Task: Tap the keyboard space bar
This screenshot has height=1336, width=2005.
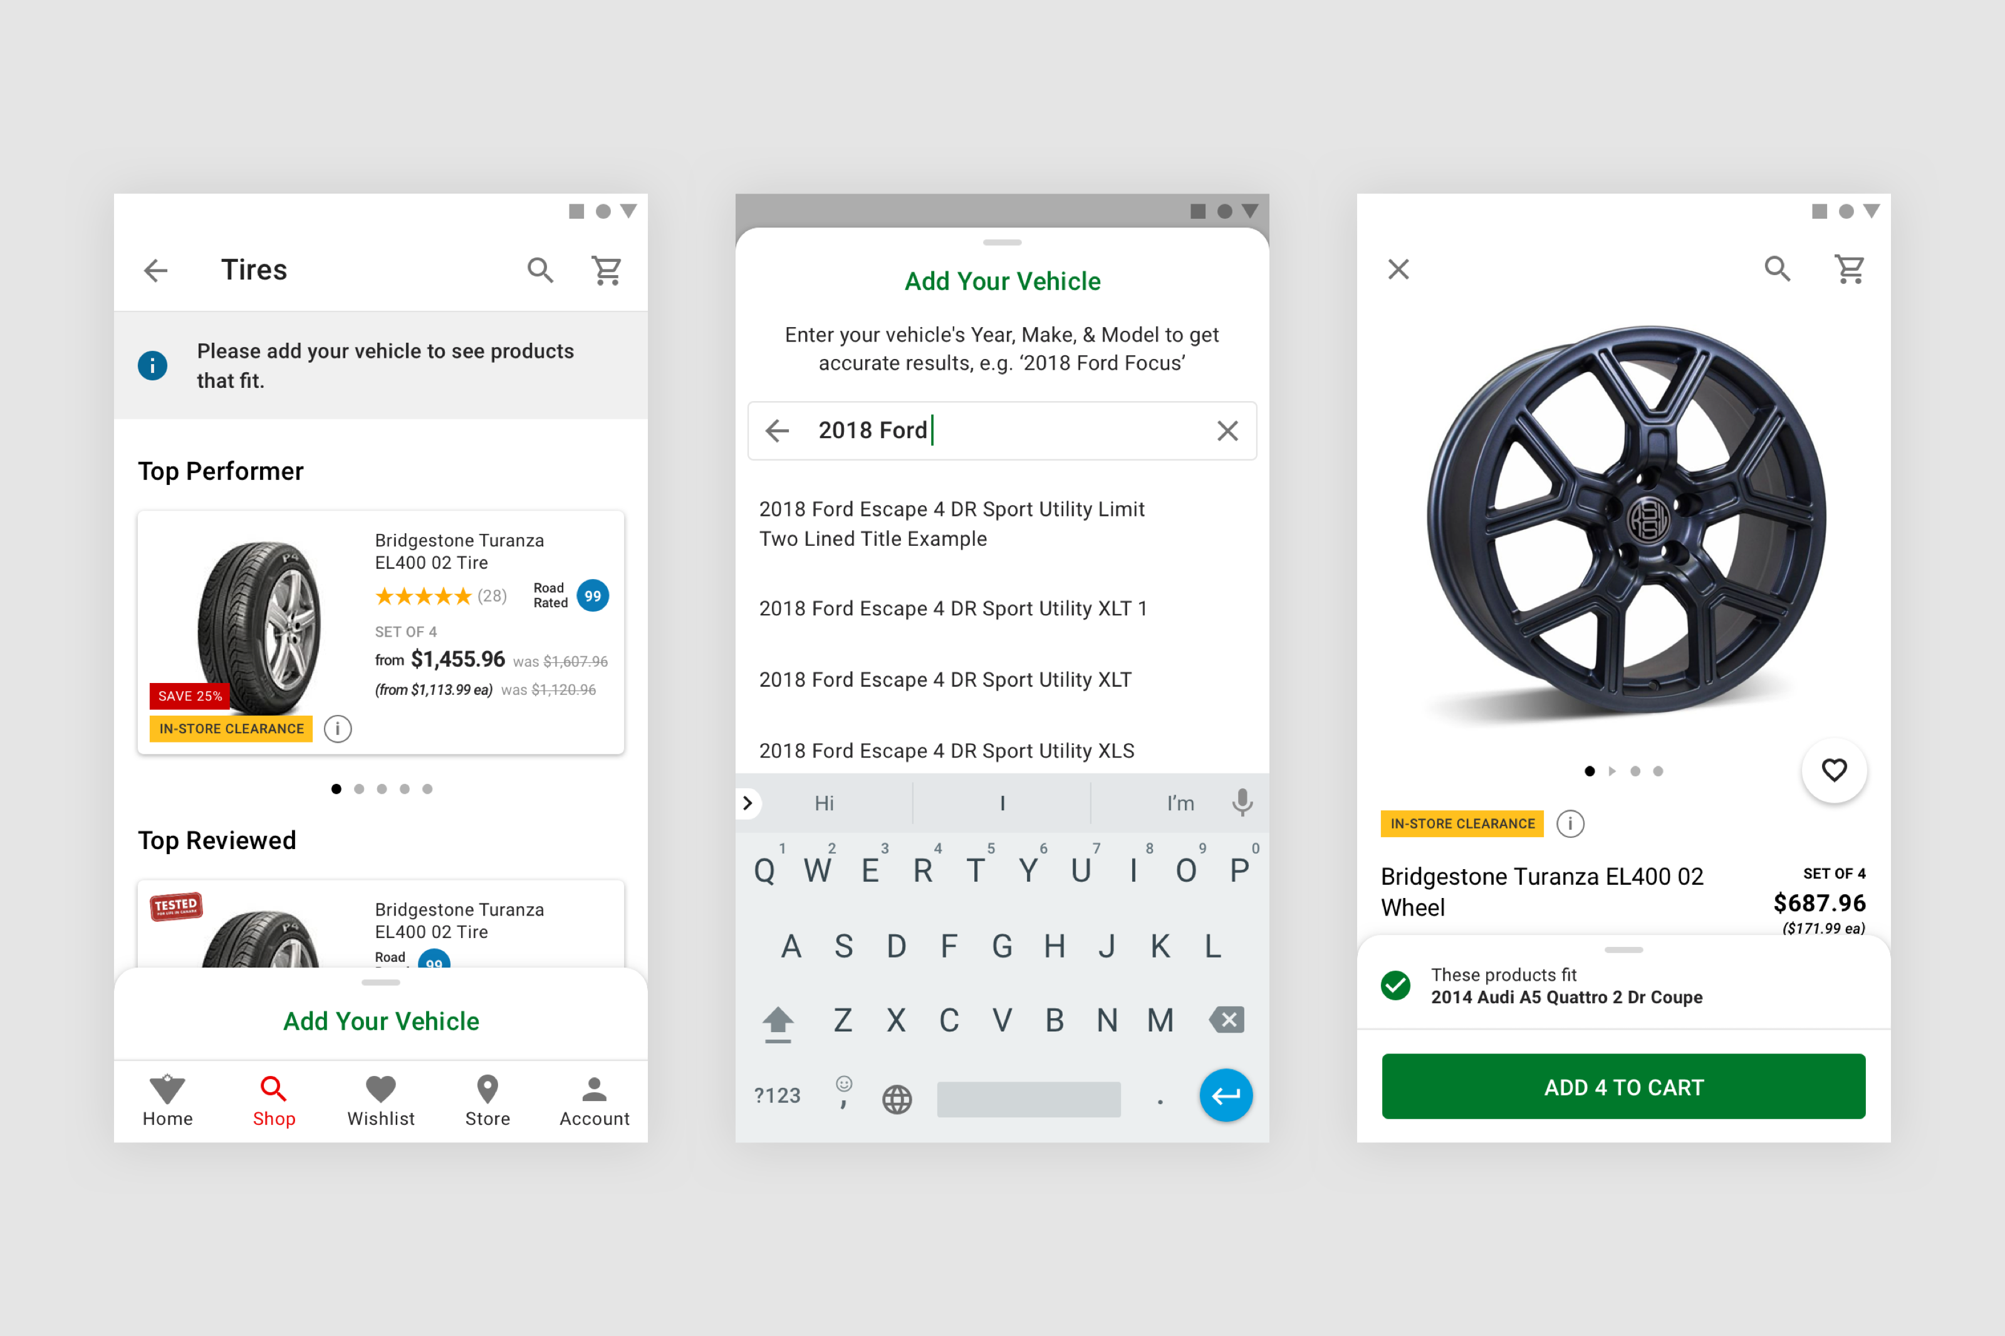Action: [1029, 1099]
